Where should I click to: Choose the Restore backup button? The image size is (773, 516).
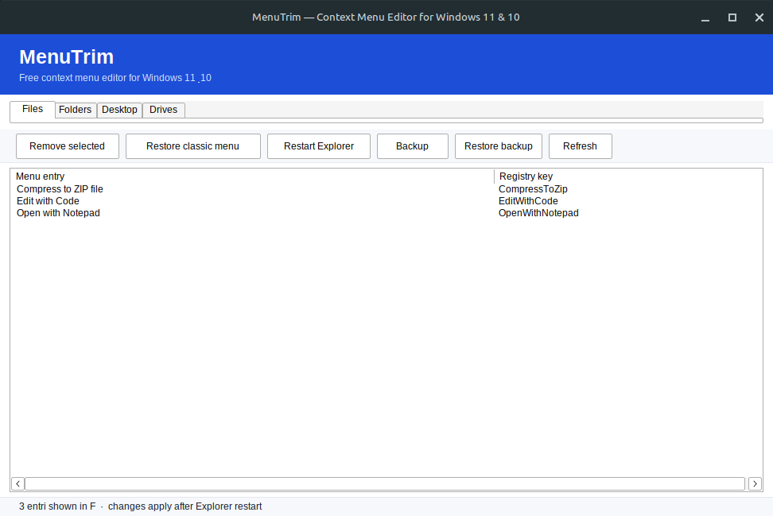click(499, 146)
